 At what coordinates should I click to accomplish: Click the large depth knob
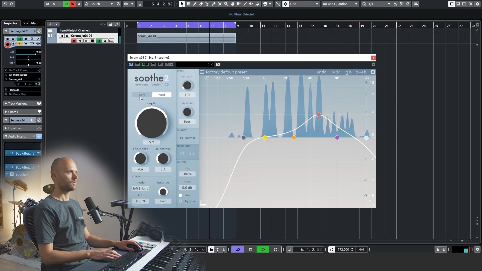pyautogui.click(x=152, y=123)
